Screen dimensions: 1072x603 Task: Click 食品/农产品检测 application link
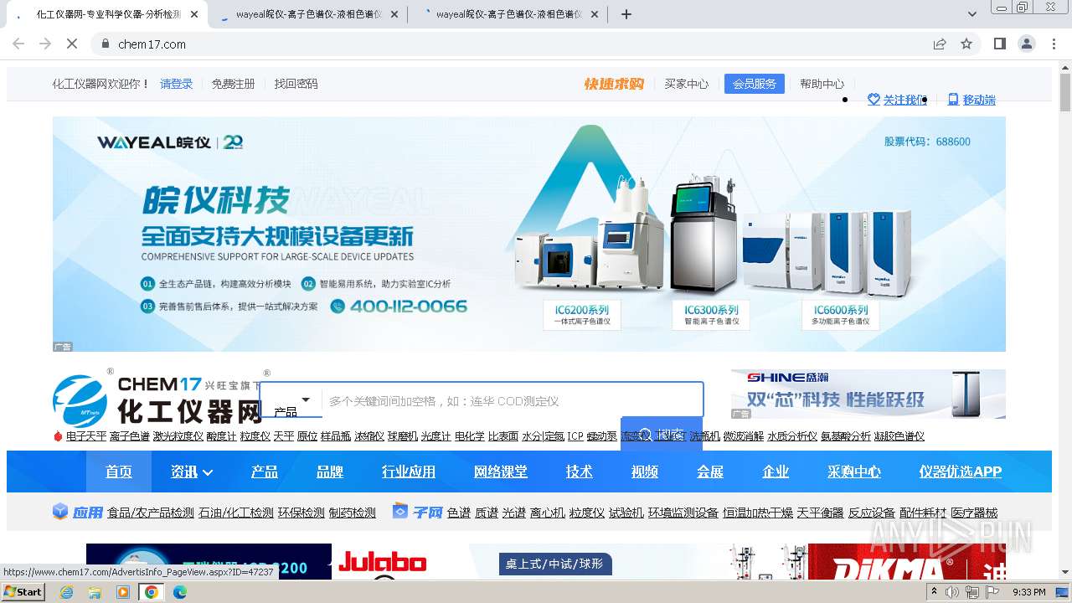coord(151,513)
